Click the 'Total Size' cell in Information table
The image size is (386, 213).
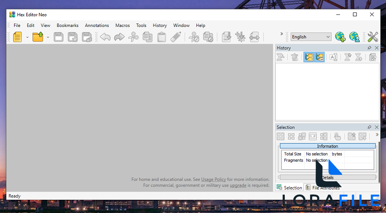[293, 154]
